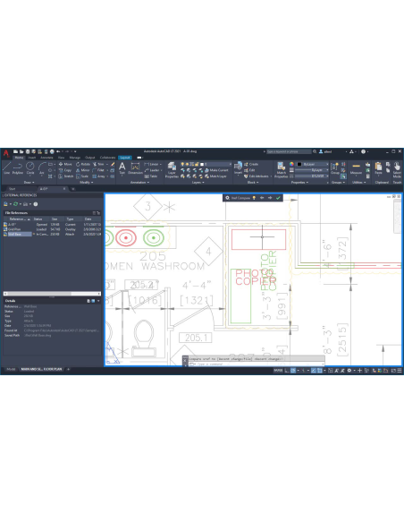Click the signed-in user account button
Viewport: 404px width, 523px height.
click(326, 151)
